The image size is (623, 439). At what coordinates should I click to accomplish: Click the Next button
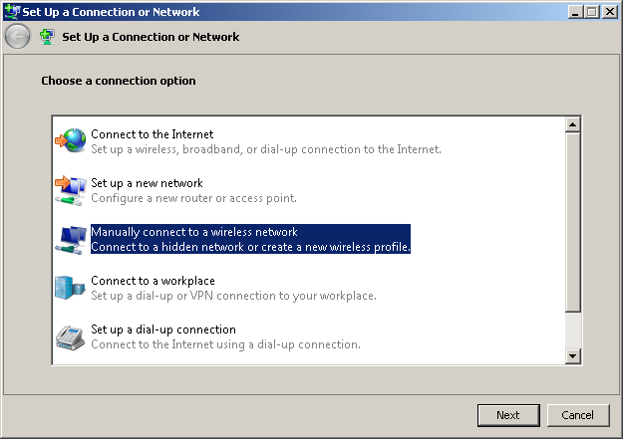pyautogui.click(x=508, y=415)
